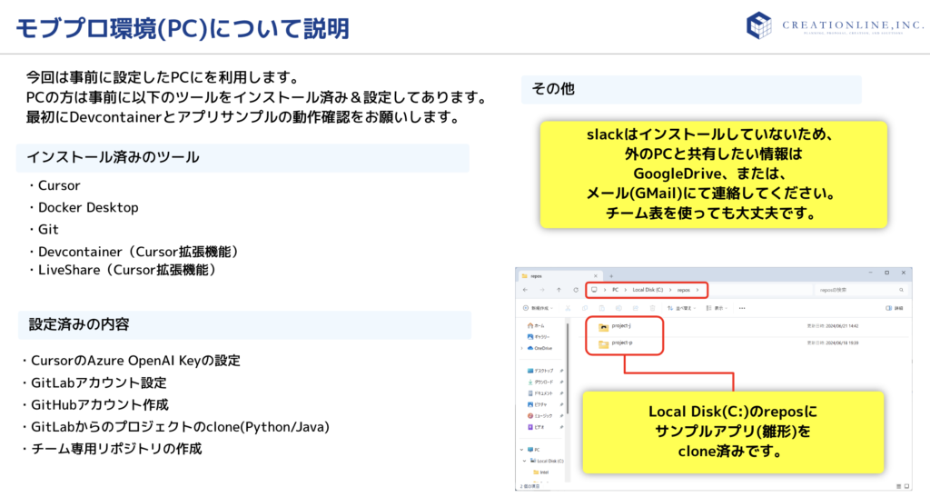Click the Creationline logo

(x=836, y=25)
